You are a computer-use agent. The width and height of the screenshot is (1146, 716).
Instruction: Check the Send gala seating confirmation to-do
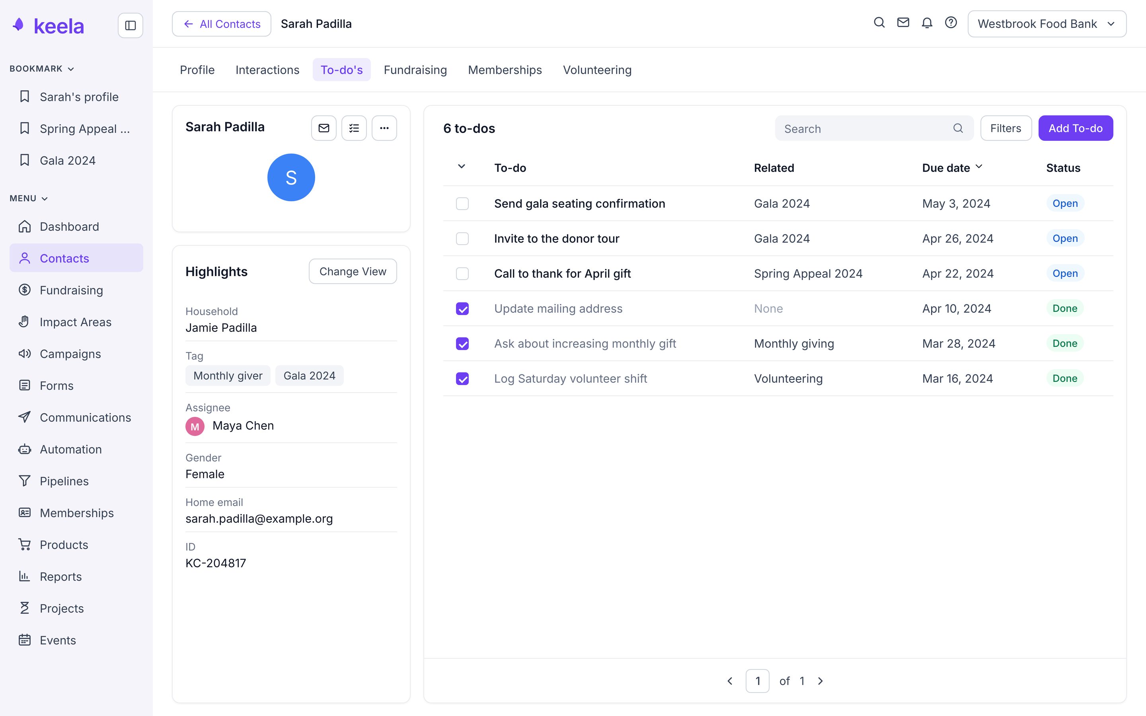coord(462,204)
